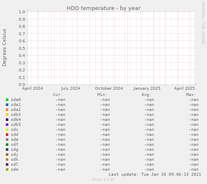Click the 'sdb5' legend label
Image resolution: width=207 pixels, height=184 pixels.
[x=16, y=125]
